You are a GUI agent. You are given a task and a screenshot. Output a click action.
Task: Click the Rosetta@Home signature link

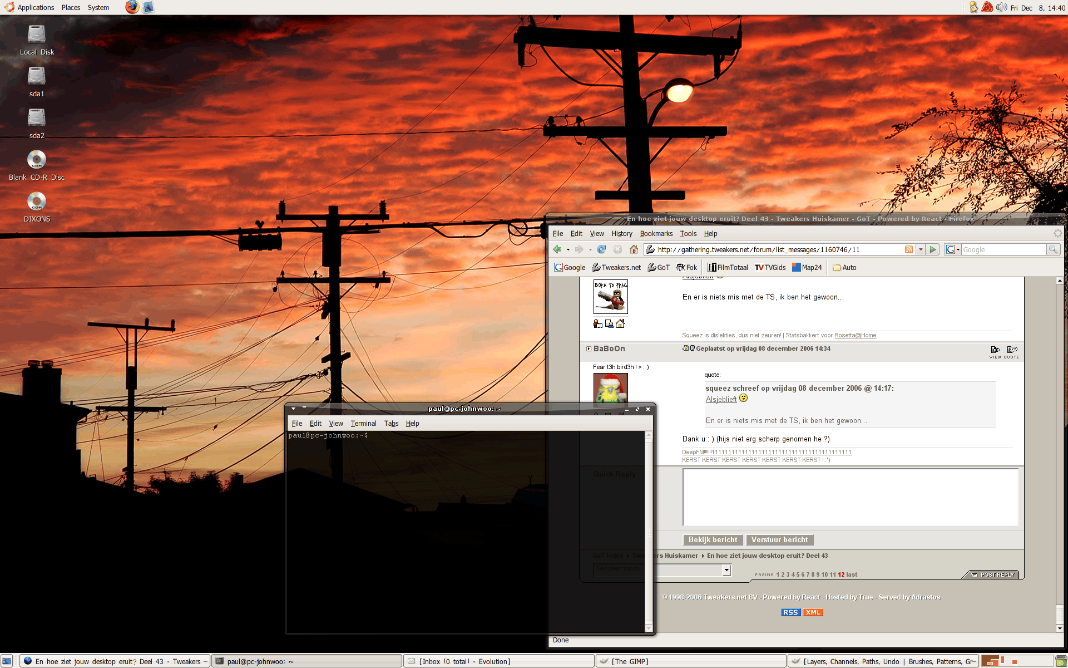pyautogui.click(x=855, y=336)
